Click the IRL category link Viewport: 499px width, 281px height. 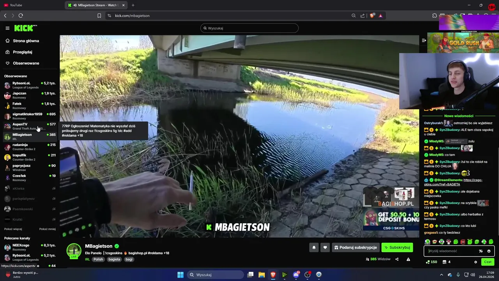click(x=87, y=259)
